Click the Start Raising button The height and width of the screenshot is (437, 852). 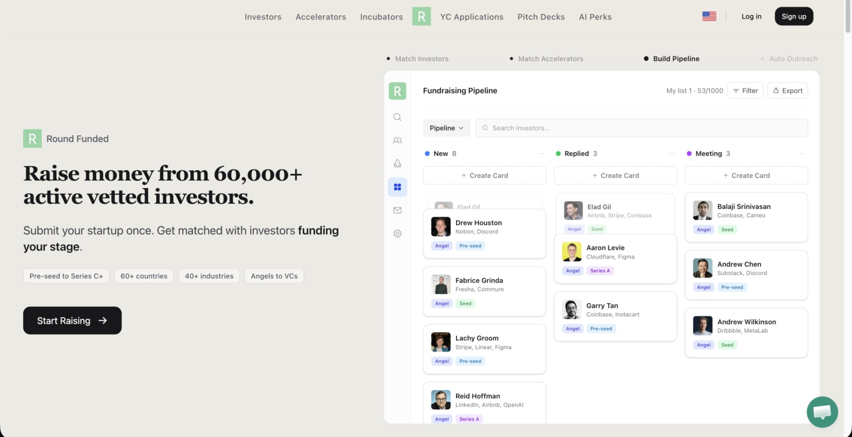click(x=72, y=320)
